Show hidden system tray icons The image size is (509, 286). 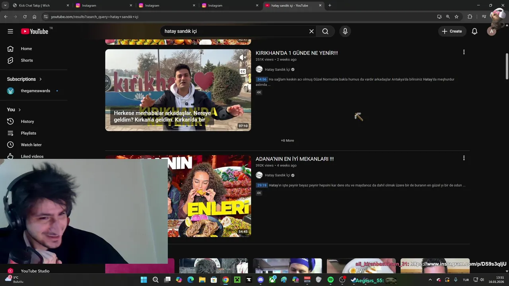click(430, 280)
